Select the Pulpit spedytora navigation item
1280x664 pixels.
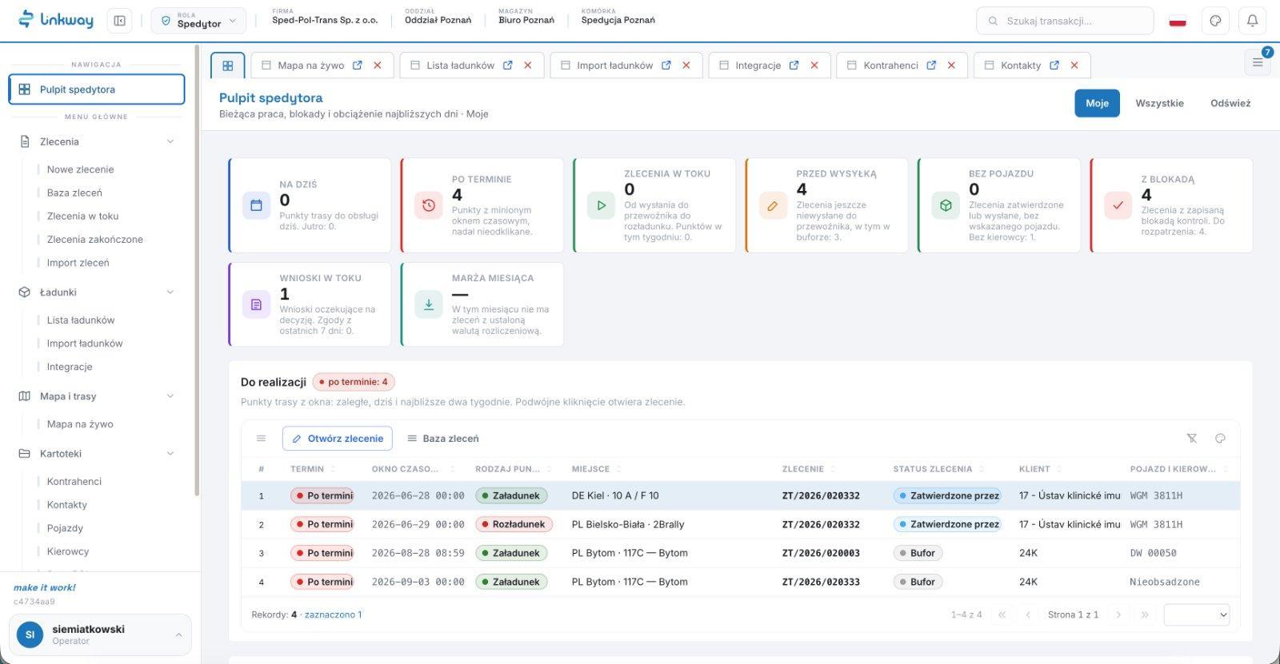click(97, 89)
